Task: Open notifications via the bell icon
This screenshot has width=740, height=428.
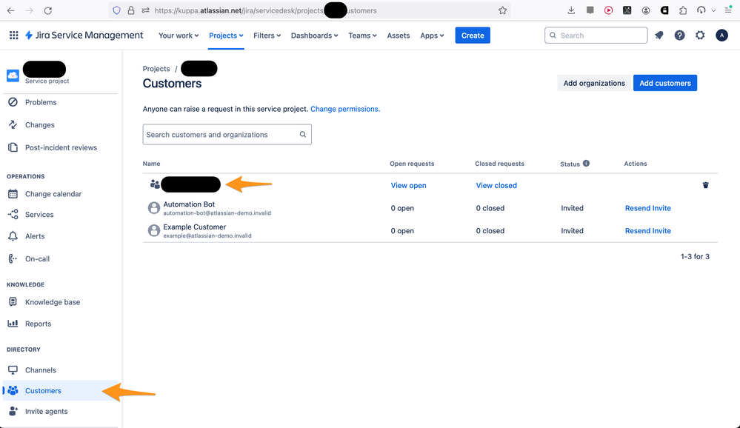Action: tap(659, 35)
